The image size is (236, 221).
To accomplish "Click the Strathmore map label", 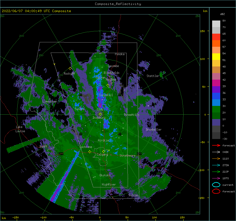I will click(x=127, y=156).
